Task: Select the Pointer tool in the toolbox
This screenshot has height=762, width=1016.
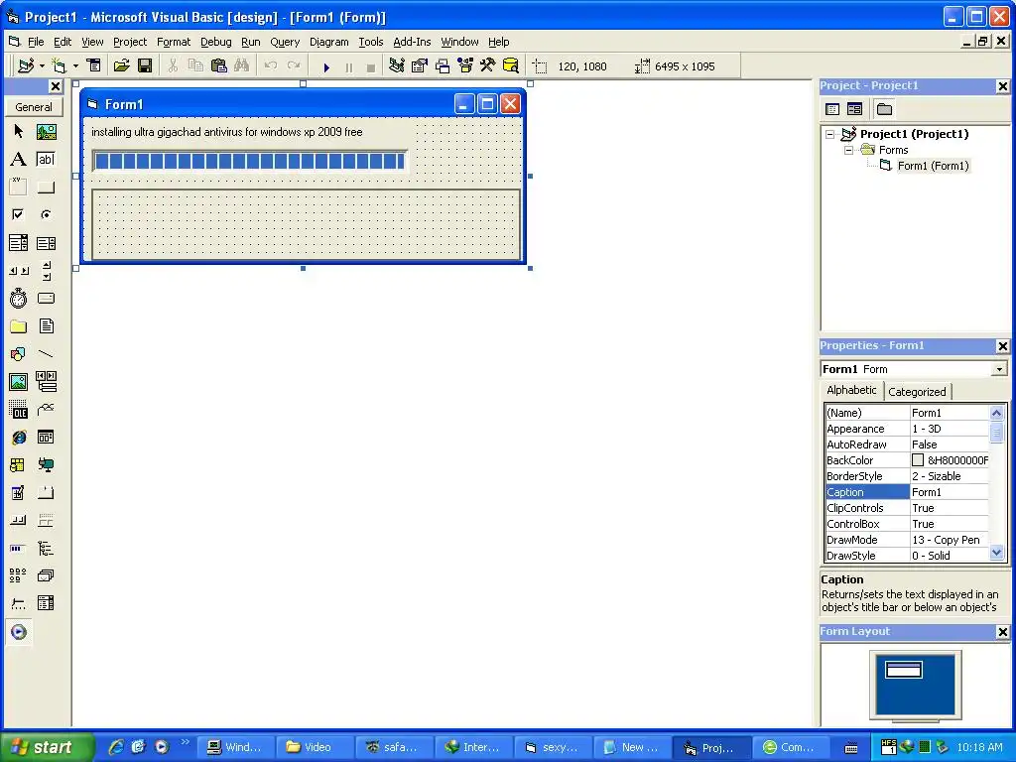Action: pos(18,132)
